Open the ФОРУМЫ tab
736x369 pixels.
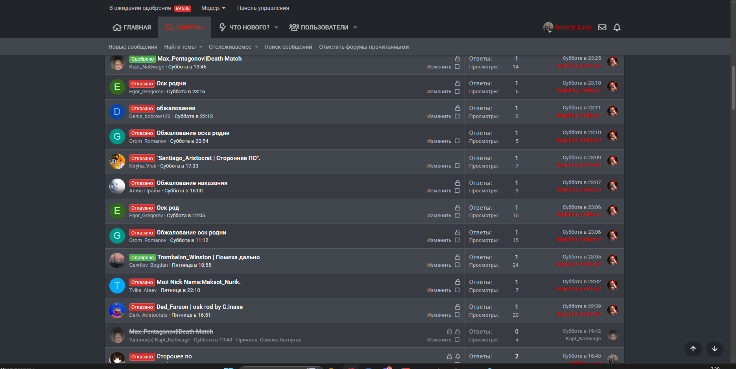click(x=184, y=28)
